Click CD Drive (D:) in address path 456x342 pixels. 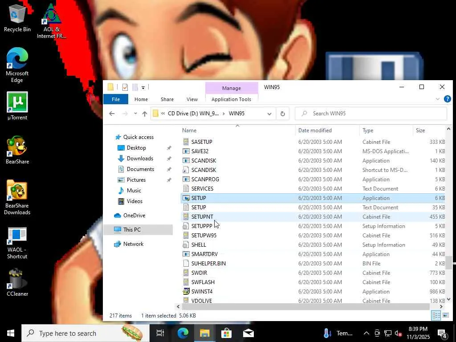[193, 114]
